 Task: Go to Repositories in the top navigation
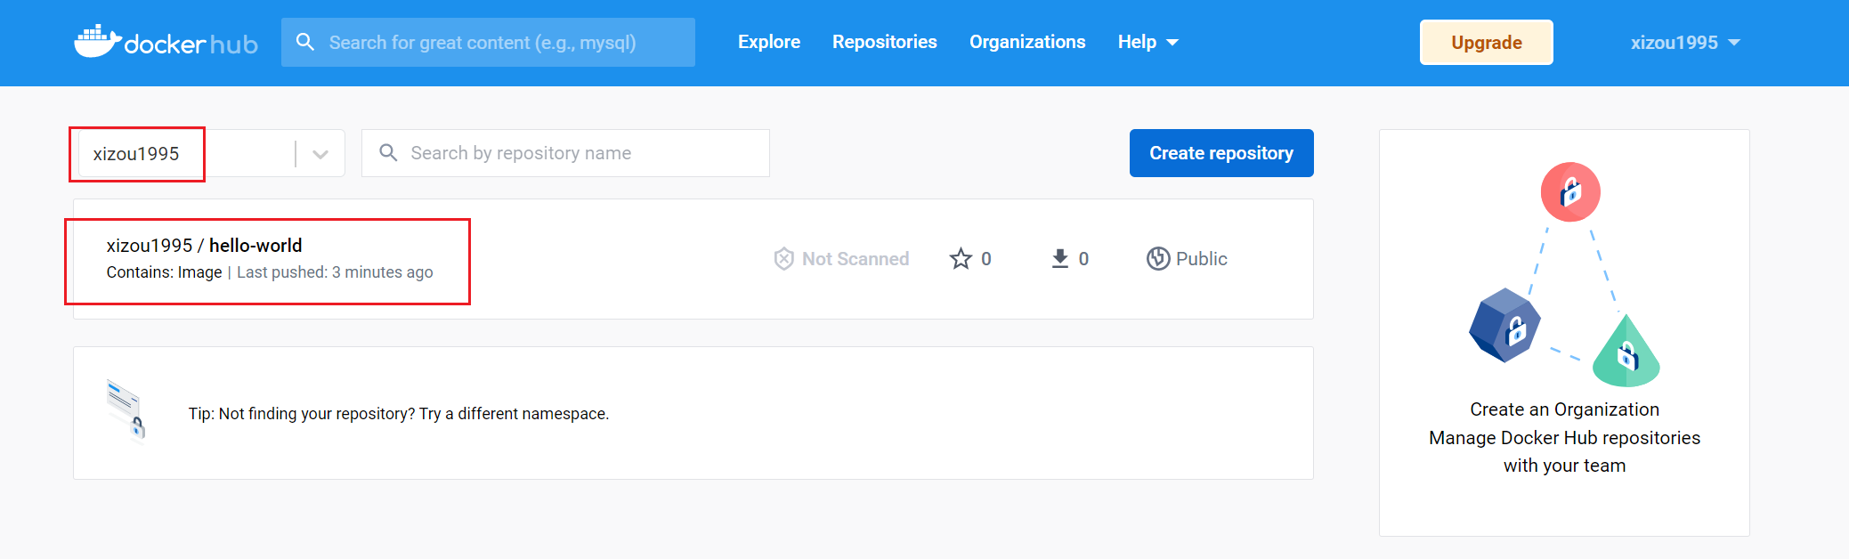coord(885,42)
